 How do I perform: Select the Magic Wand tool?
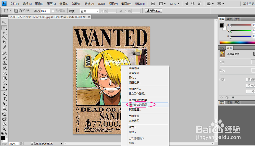coord(4,37)
